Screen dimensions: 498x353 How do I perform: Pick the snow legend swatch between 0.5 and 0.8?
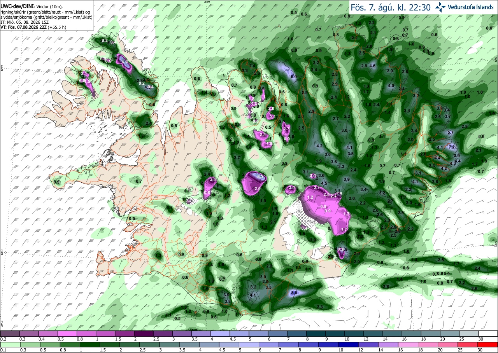click(67, 334)
